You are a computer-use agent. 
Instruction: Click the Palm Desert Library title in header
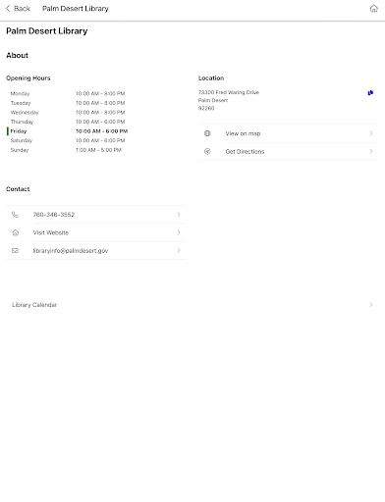(x=76, y=9)
